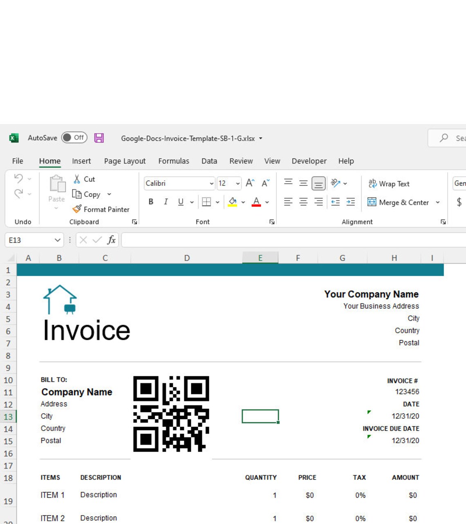Click the Insert Function fx button
The image size is (466, 524).
click(111, 240)
